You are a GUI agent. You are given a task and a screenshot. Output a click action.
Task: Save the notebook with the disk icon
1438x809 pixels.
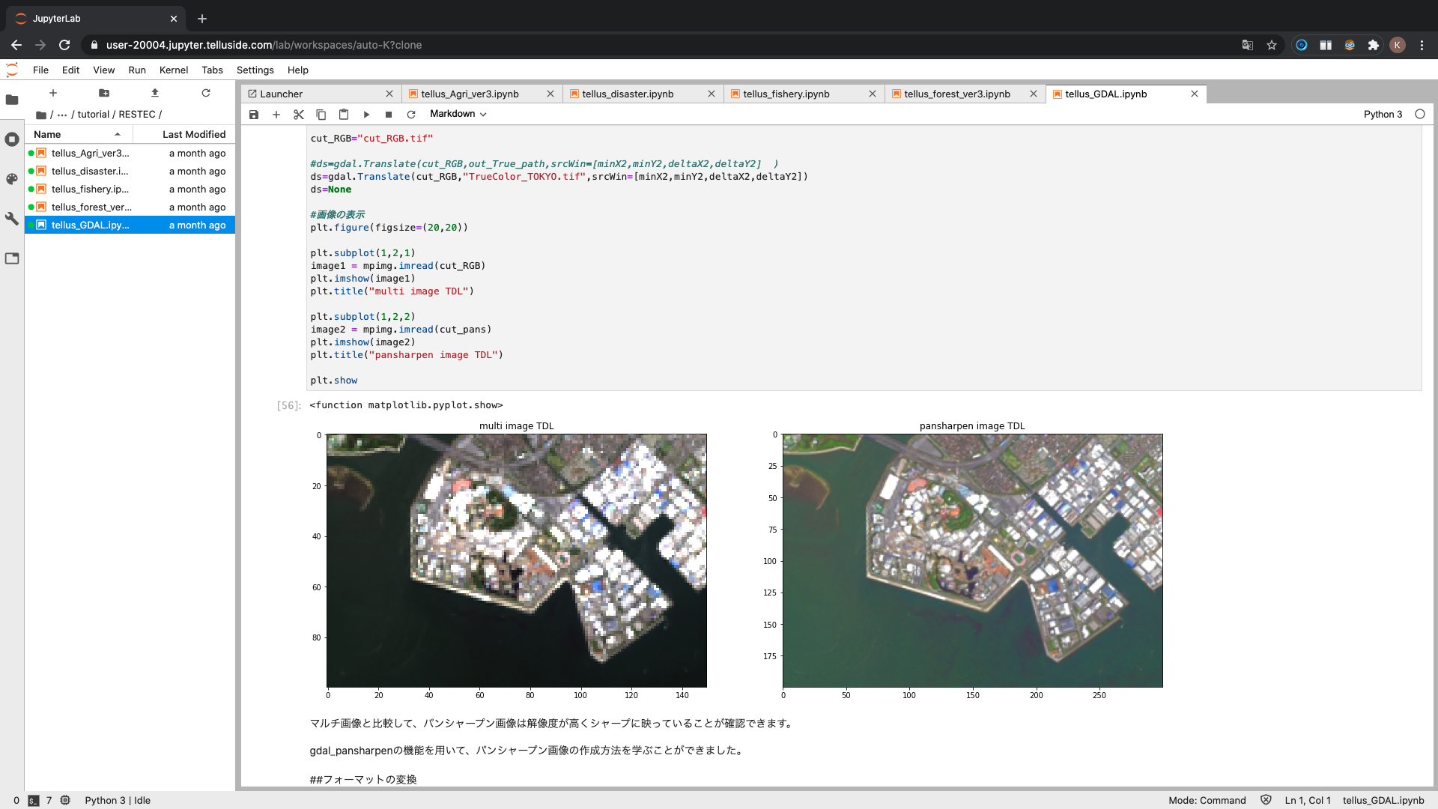point(254,115)
